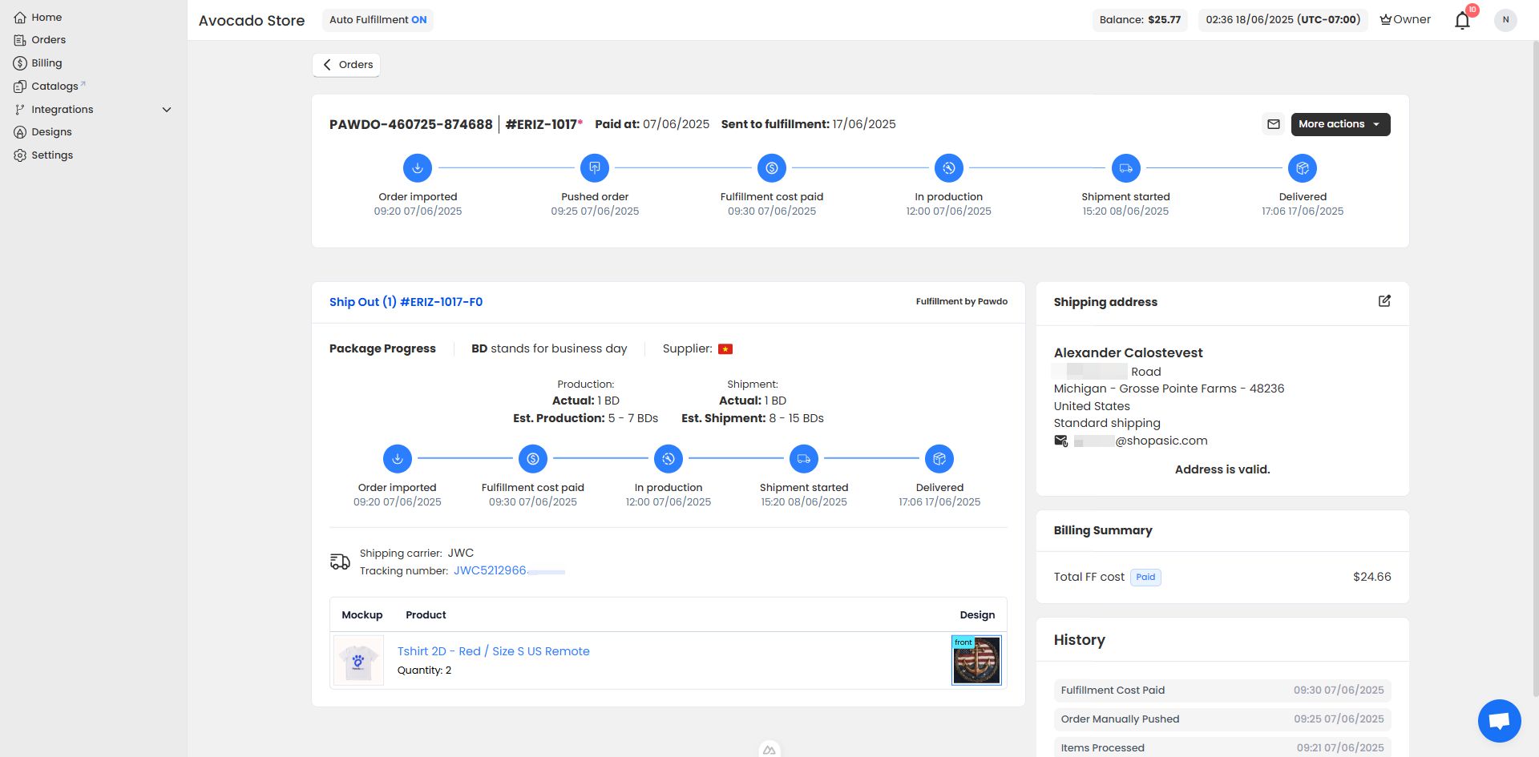Viewport: 1539px width, 757px height.
Task: Open Ship Out (1) #ERIZ-1017-F0 link
Action: point(406,302)
